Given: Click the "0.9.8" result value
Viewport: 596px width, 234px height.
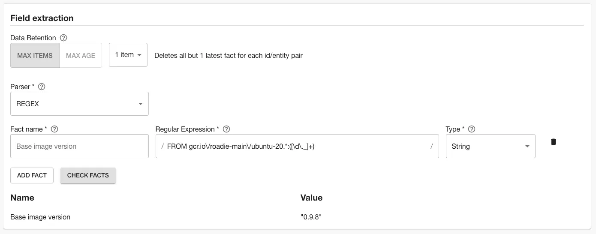Looking at the screenshot, I should coord(311,217).
